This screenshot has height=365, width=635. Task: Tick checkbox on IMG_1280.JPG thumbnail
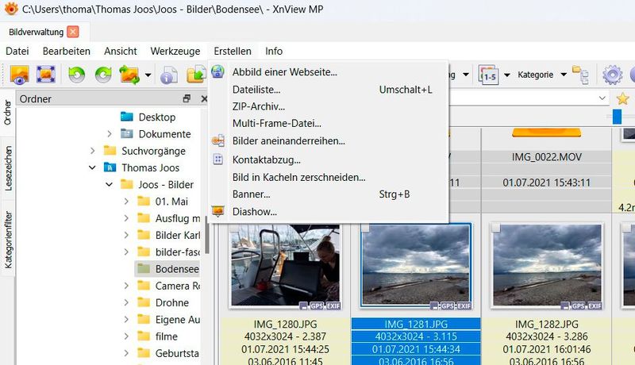pyautogui.click(x=234, y=229)
